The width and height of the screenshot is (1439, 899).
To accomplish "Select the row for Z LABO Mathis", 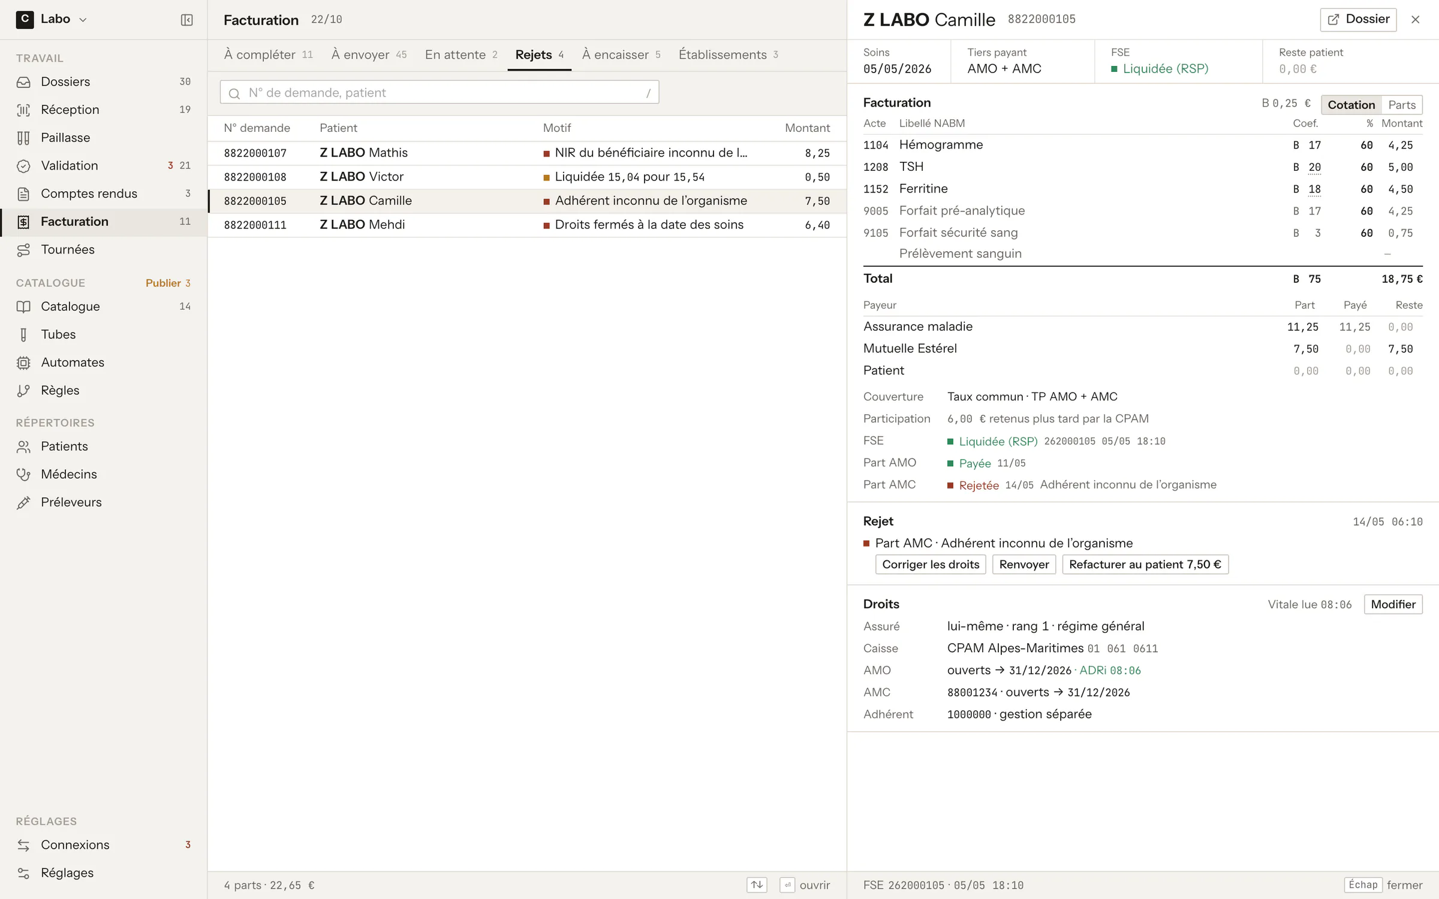I will [x=527, y=153].
